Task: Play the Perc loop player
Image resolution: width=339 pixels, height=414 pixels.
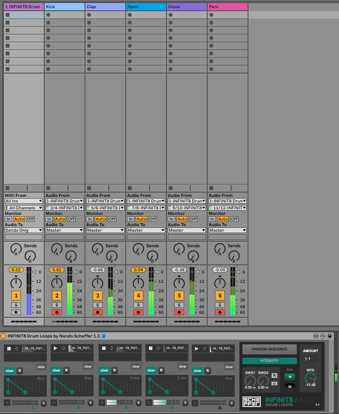Action: (197, 349)
